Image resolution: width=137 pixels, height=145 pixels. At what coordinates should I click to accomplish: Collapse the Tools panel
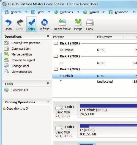click(x=48, y=83)
